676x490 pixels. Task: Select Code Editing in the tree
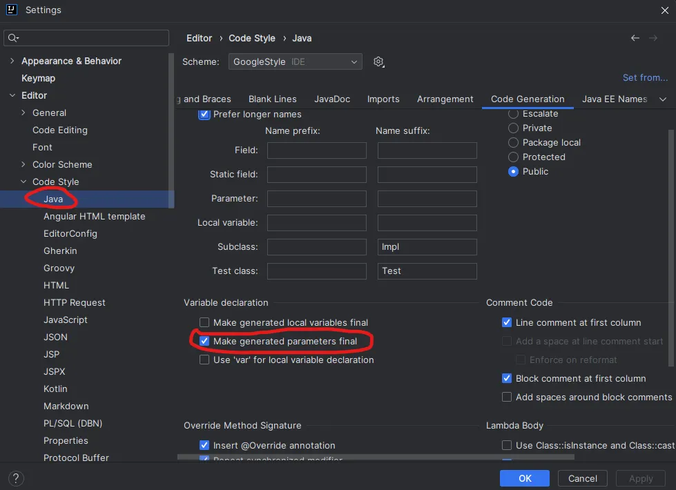point(60,130)
